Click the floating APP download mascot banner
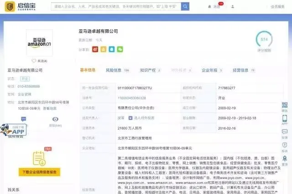The height and width of the screenshot is (194, 292). point(13,129)
